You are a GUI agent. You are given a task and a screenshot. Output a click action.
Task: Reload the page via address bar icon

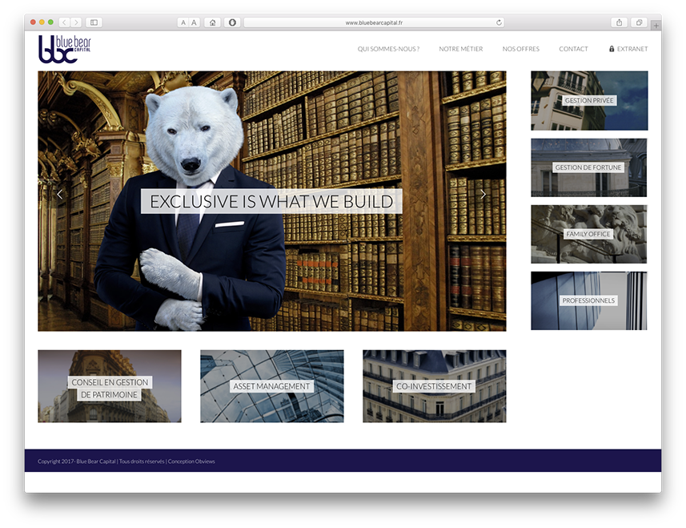click(499, 22)
